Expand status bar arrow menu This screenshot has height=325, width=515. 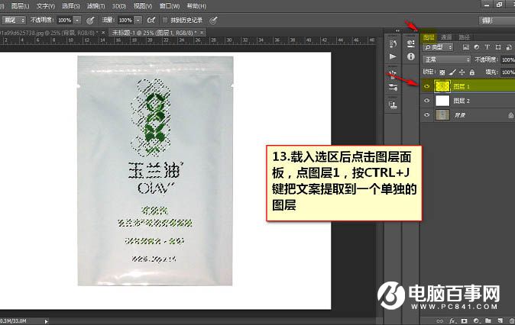click(x=47, y=321)
